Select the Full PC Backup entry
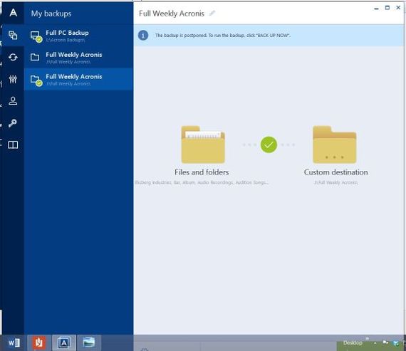 click(x=79, y=36)
